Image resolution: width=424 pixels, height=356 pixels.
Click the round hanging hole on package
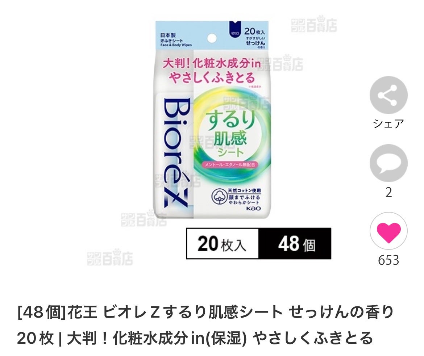[x=212, y=38]
